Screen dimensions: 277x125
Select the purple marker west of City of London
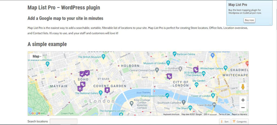[169, 76]
